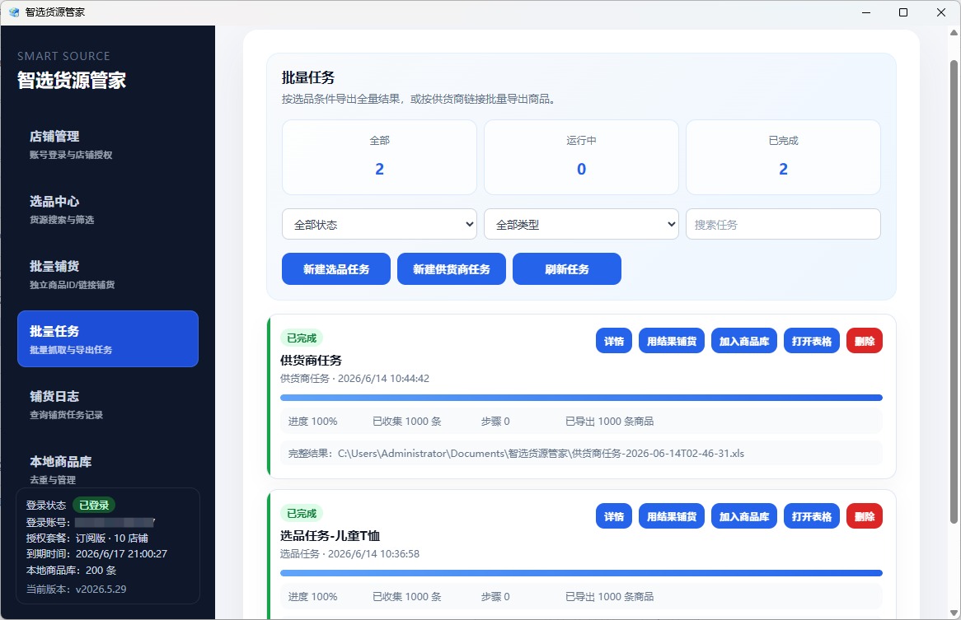Click 加入商品库 for 供货商任务
This screenshot has height=620, width=961.
pyautogui.click(x=744, y=341)
